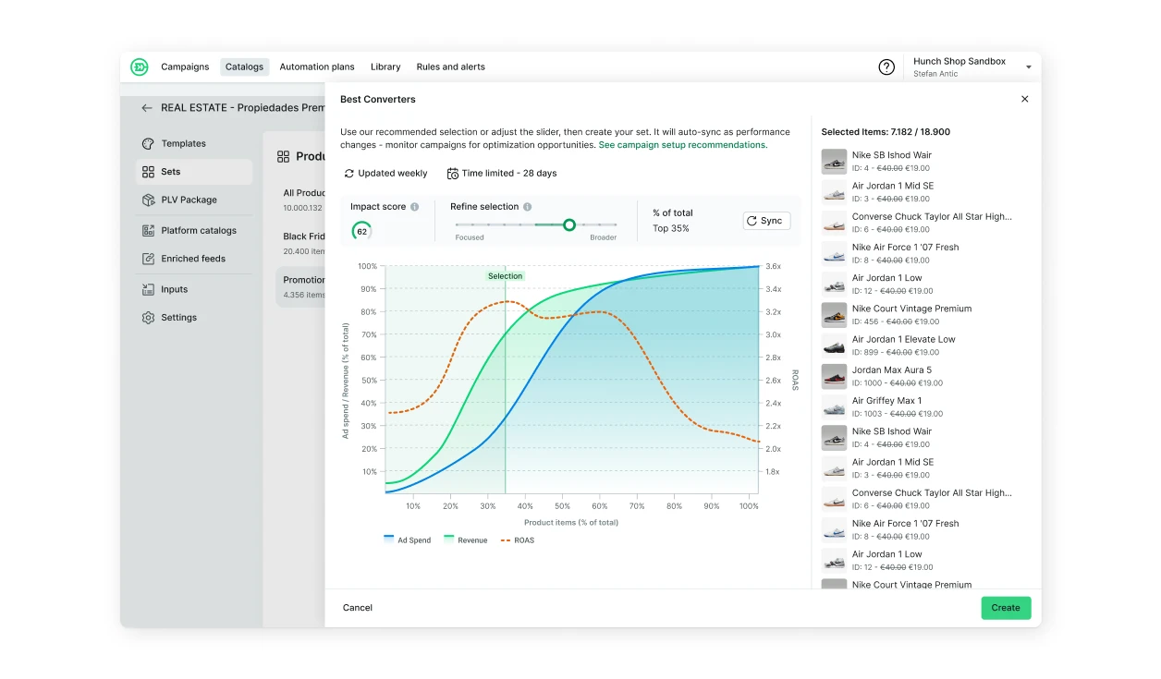Open the Catalogs menu
The width and height of the screenshot is (1161, 679).
click(245, 67)
